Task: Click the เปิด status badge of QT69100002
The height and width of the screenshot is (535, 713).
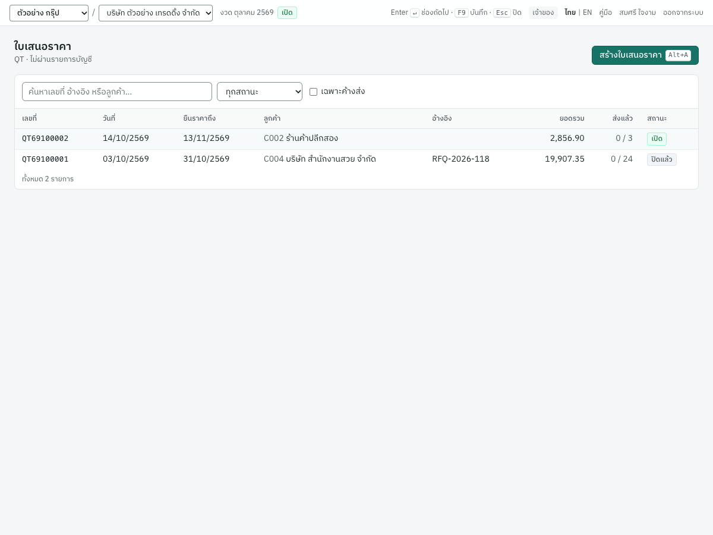Action: (657, 139)
